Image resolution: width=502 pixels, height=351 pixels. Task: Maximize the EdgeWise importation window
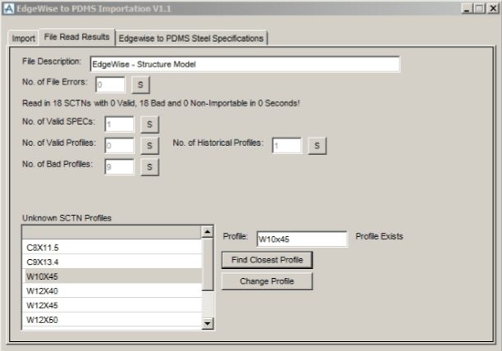point(480,9)
